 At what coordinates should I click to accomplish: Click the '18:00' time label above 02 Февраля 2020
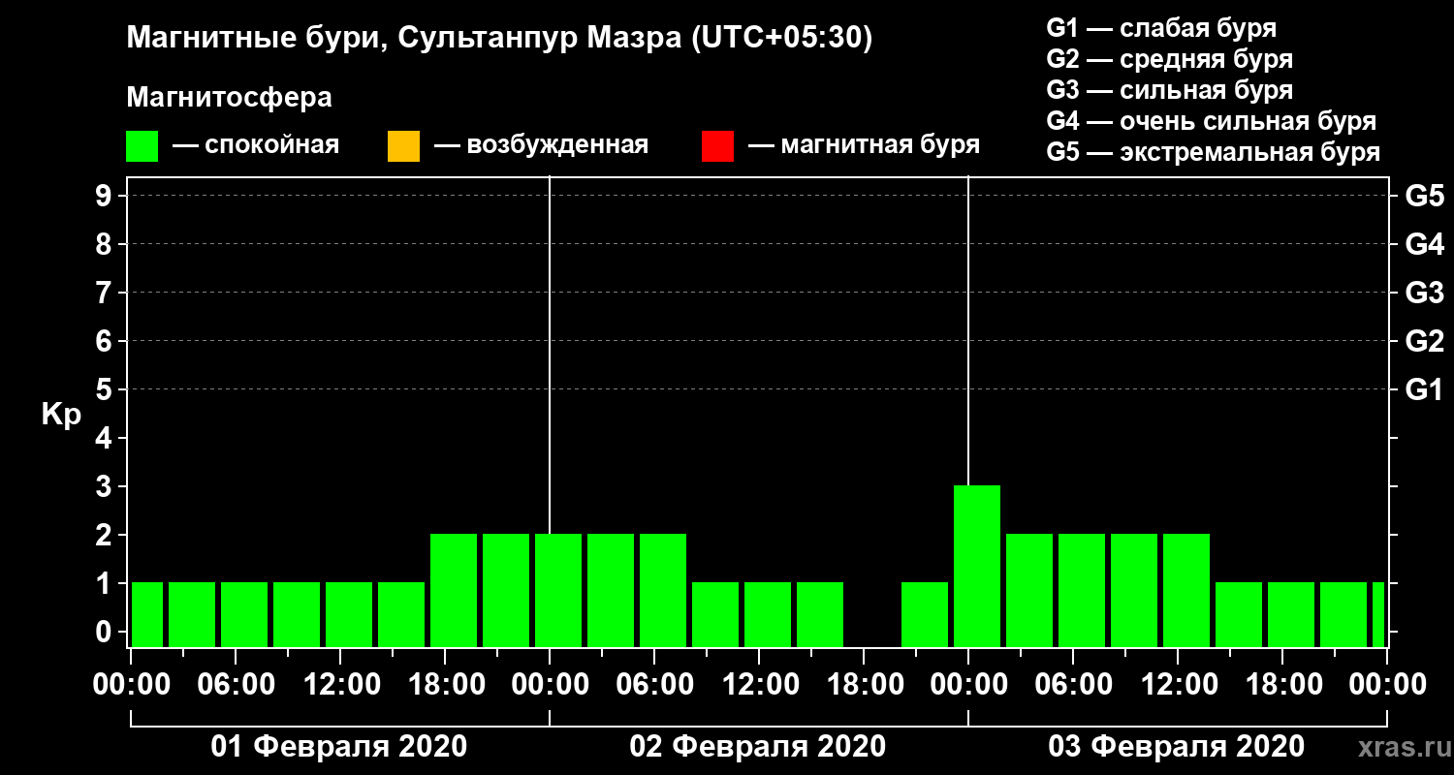click(x=864, y=685)
